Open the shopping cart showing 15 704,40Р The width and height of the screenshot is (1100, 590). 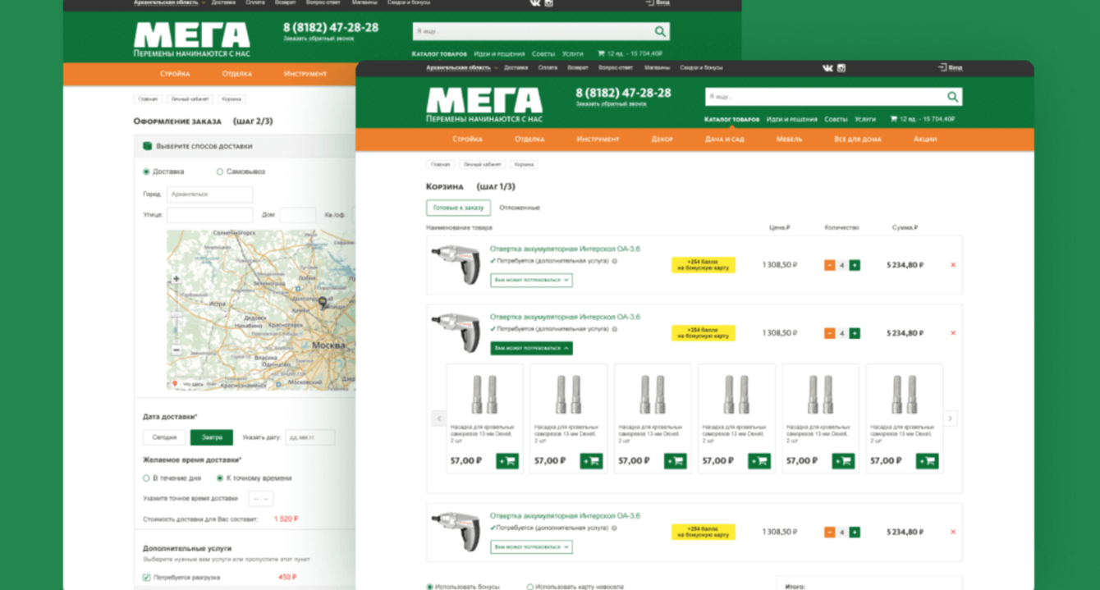(924, 119)
